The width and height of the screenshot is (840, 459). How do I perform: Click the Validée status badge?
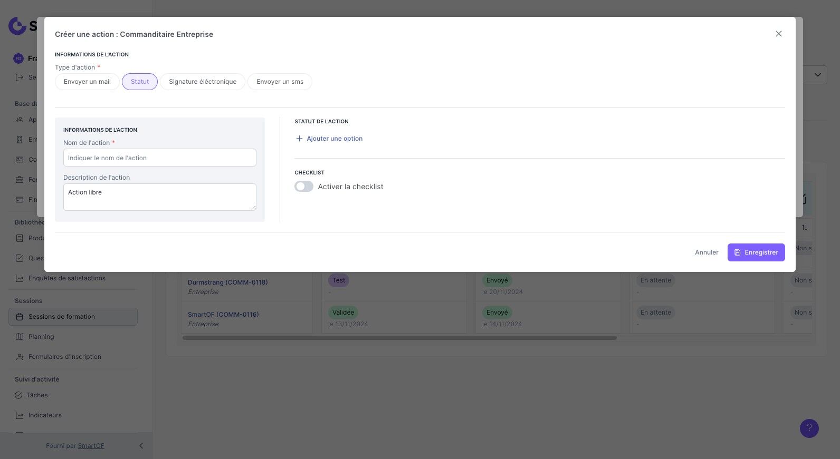(x=343, y=312)
